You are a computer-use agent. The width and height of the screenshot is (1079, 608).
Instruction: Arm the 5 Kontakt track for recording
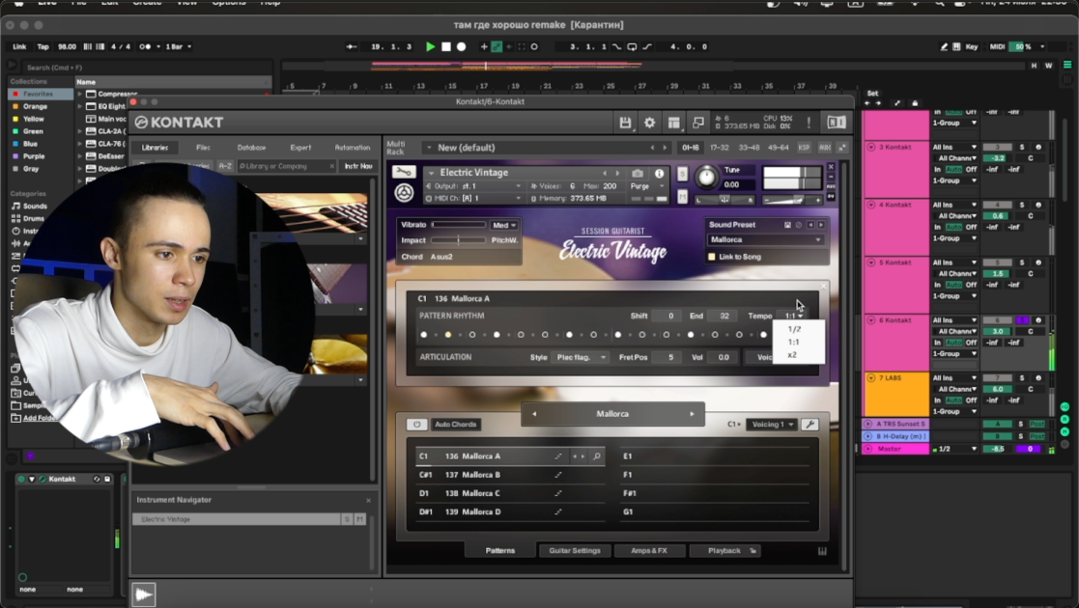(x=1038, y=263)
